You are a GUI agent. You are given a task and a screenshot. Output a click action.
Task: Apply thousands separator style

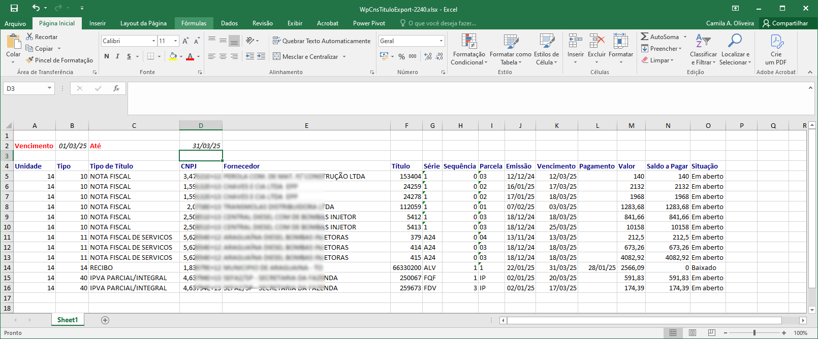pyautogui.click(x=413, y=56)
